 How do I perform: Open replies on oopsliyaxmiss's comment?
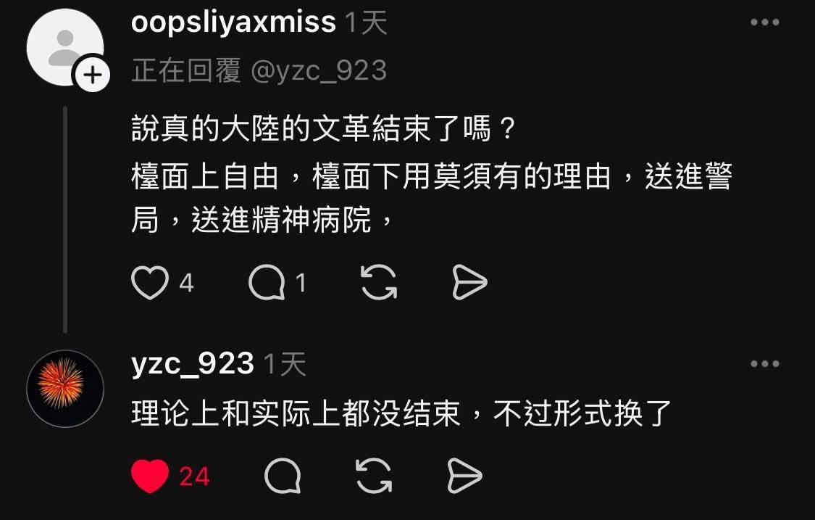267,283
